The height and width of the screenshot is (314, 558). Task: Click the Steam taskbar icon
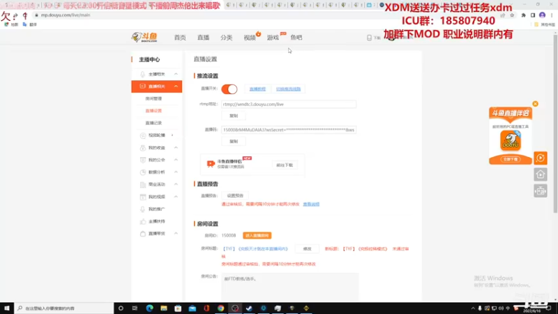point(249,308)
